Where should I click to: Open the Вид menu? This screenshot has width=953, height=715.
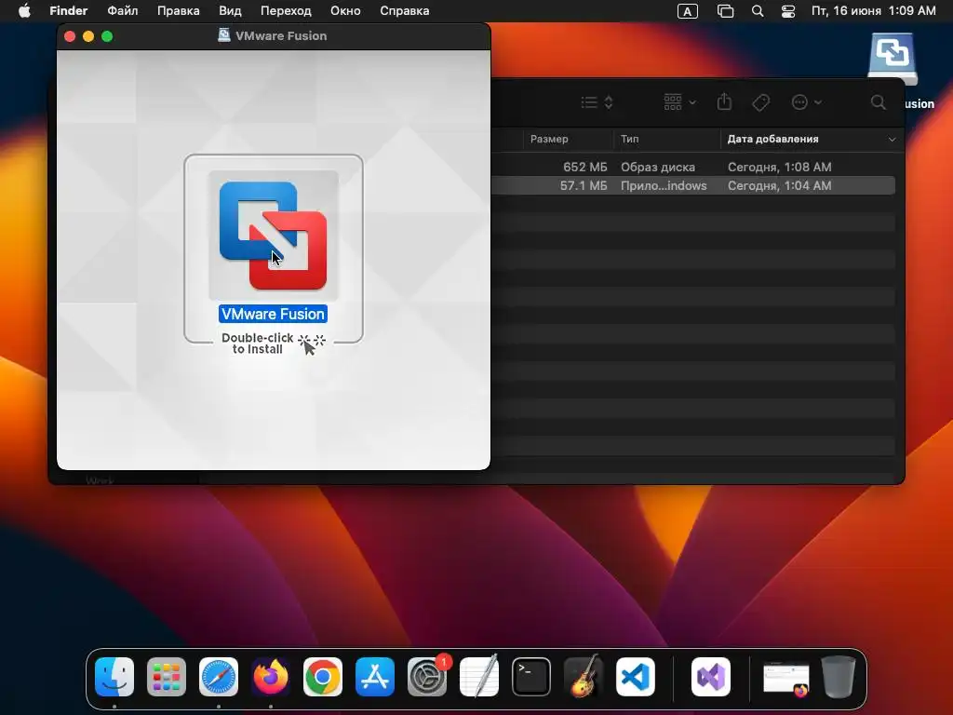(x=230, y=11)
